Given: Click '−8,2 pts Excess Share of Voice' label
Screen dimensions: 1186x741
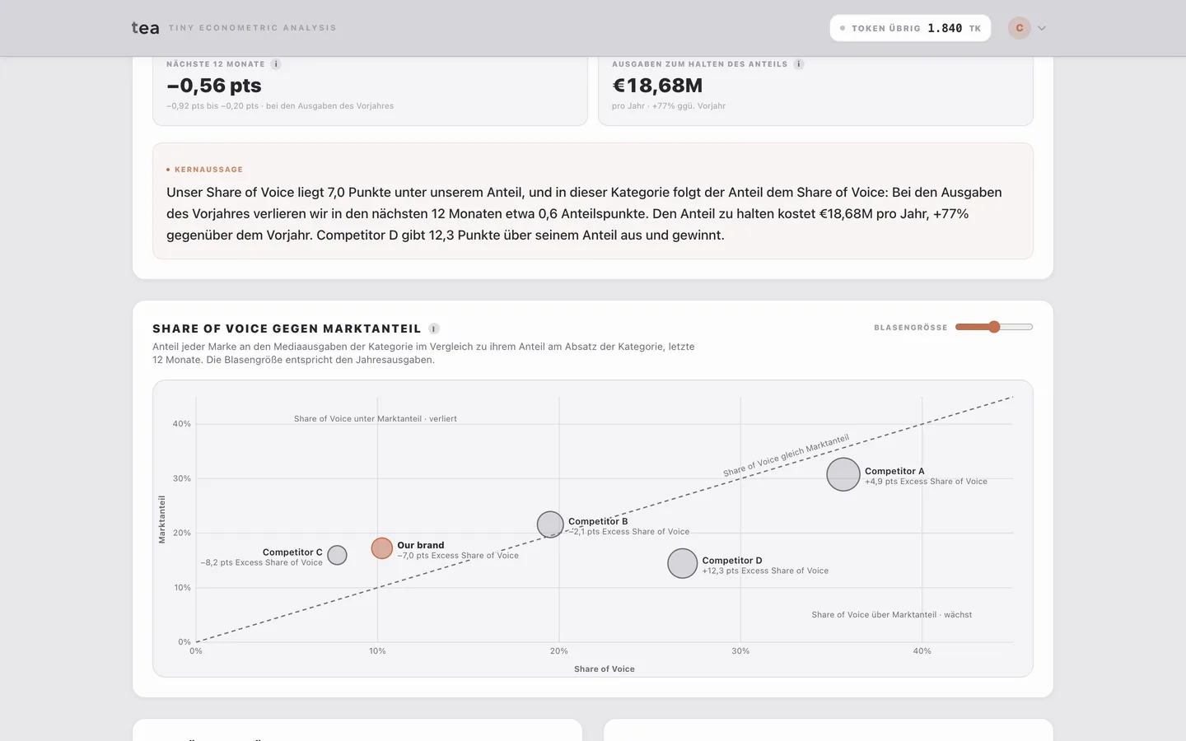Looking at the screenshot, I should (x=262, y=563).
